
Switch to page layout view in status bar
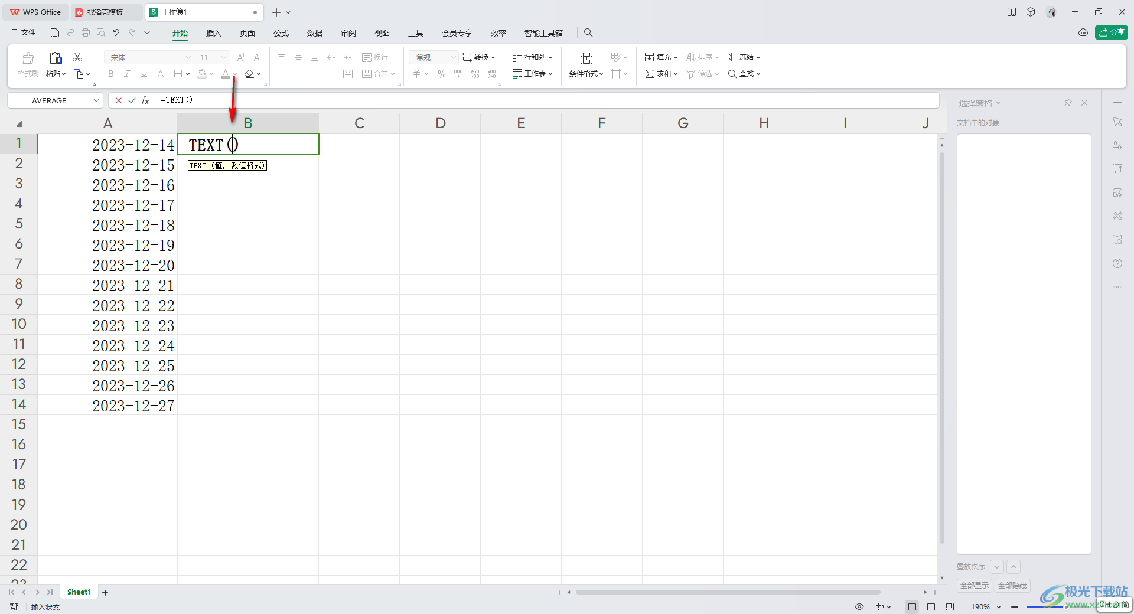(x=931, y=606)
